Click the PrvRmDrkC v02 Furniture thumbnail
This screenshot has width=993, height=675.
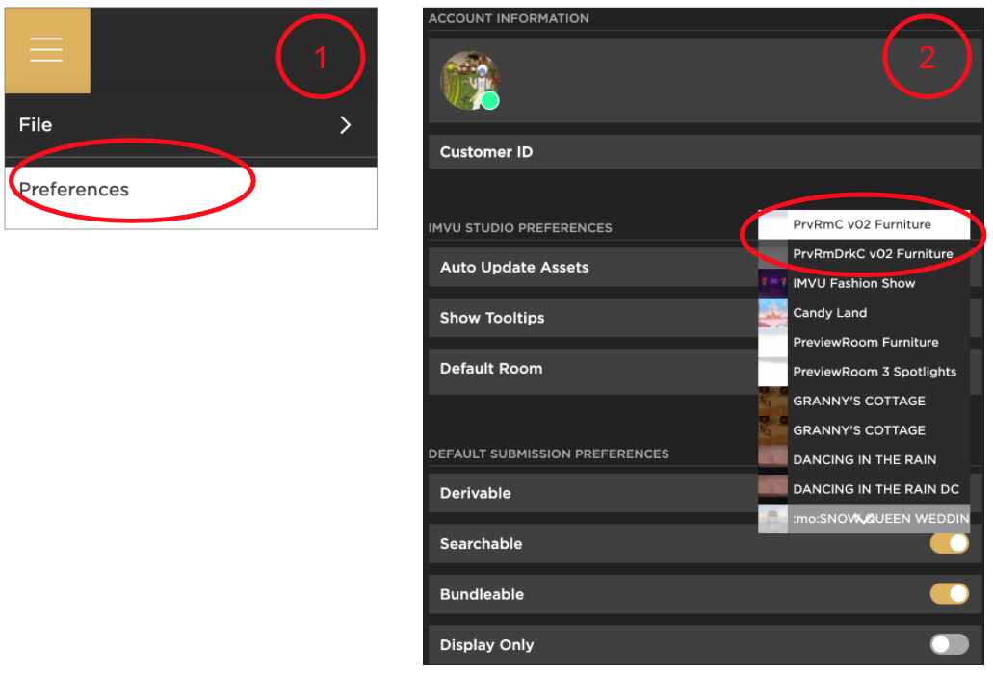pyautogui.click(x=772, y=254)
